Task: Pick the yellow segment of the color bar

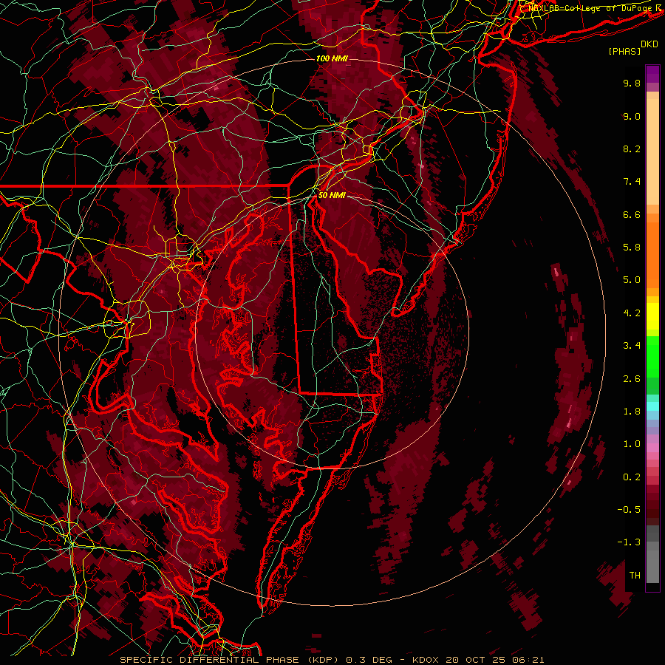Action: pyautogui.click(x=652, y=316)
